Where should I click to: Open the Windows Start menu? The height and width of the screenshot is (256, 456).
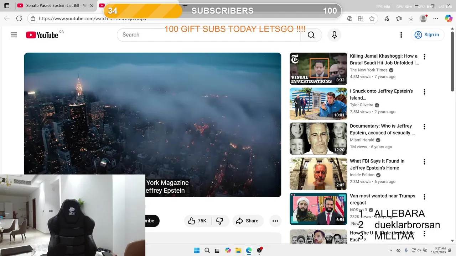point(197,250)
